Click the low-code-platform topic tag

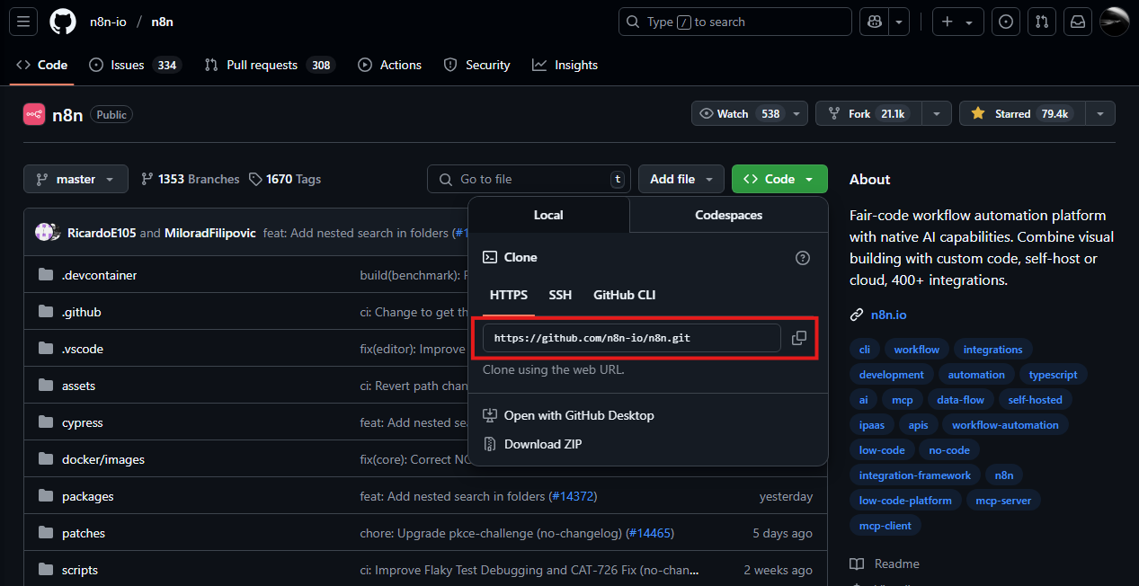pyautogui.click(x=905, y=501)
